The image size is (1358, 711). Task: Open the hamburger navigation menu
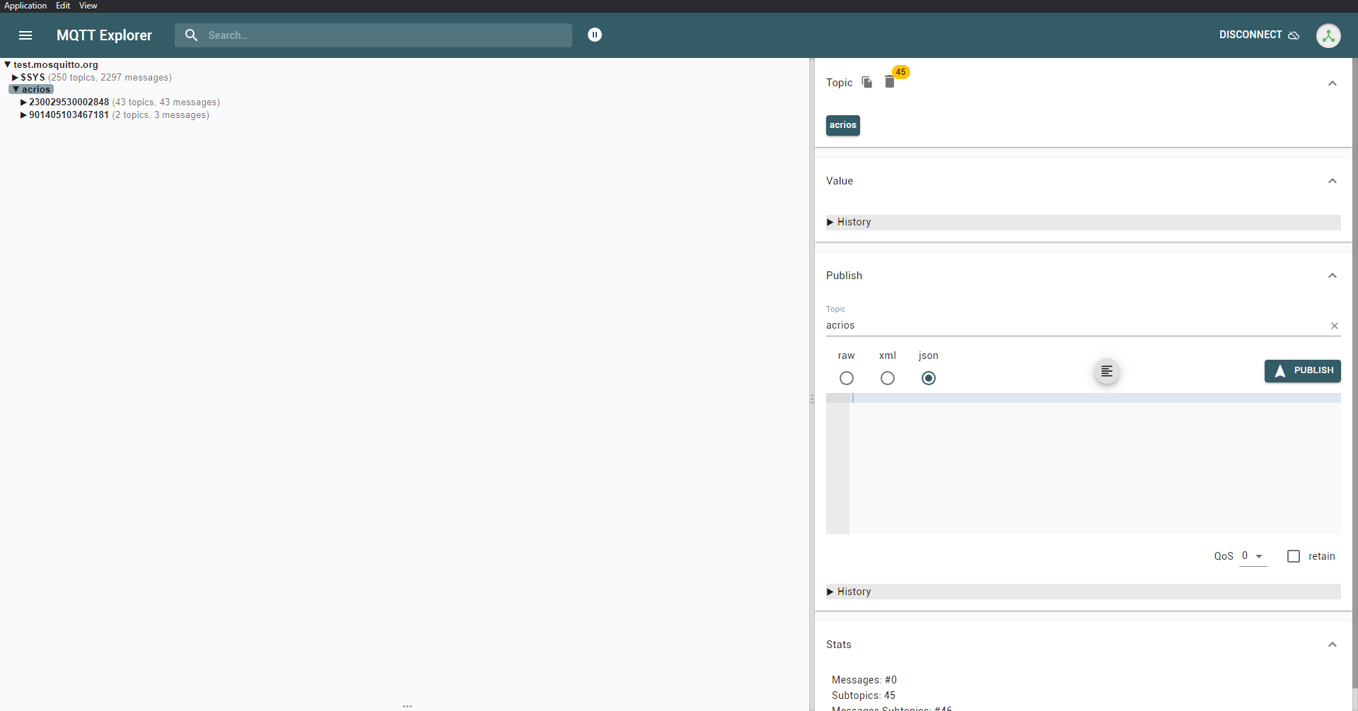pyautogui.click(x=25, y=35)
